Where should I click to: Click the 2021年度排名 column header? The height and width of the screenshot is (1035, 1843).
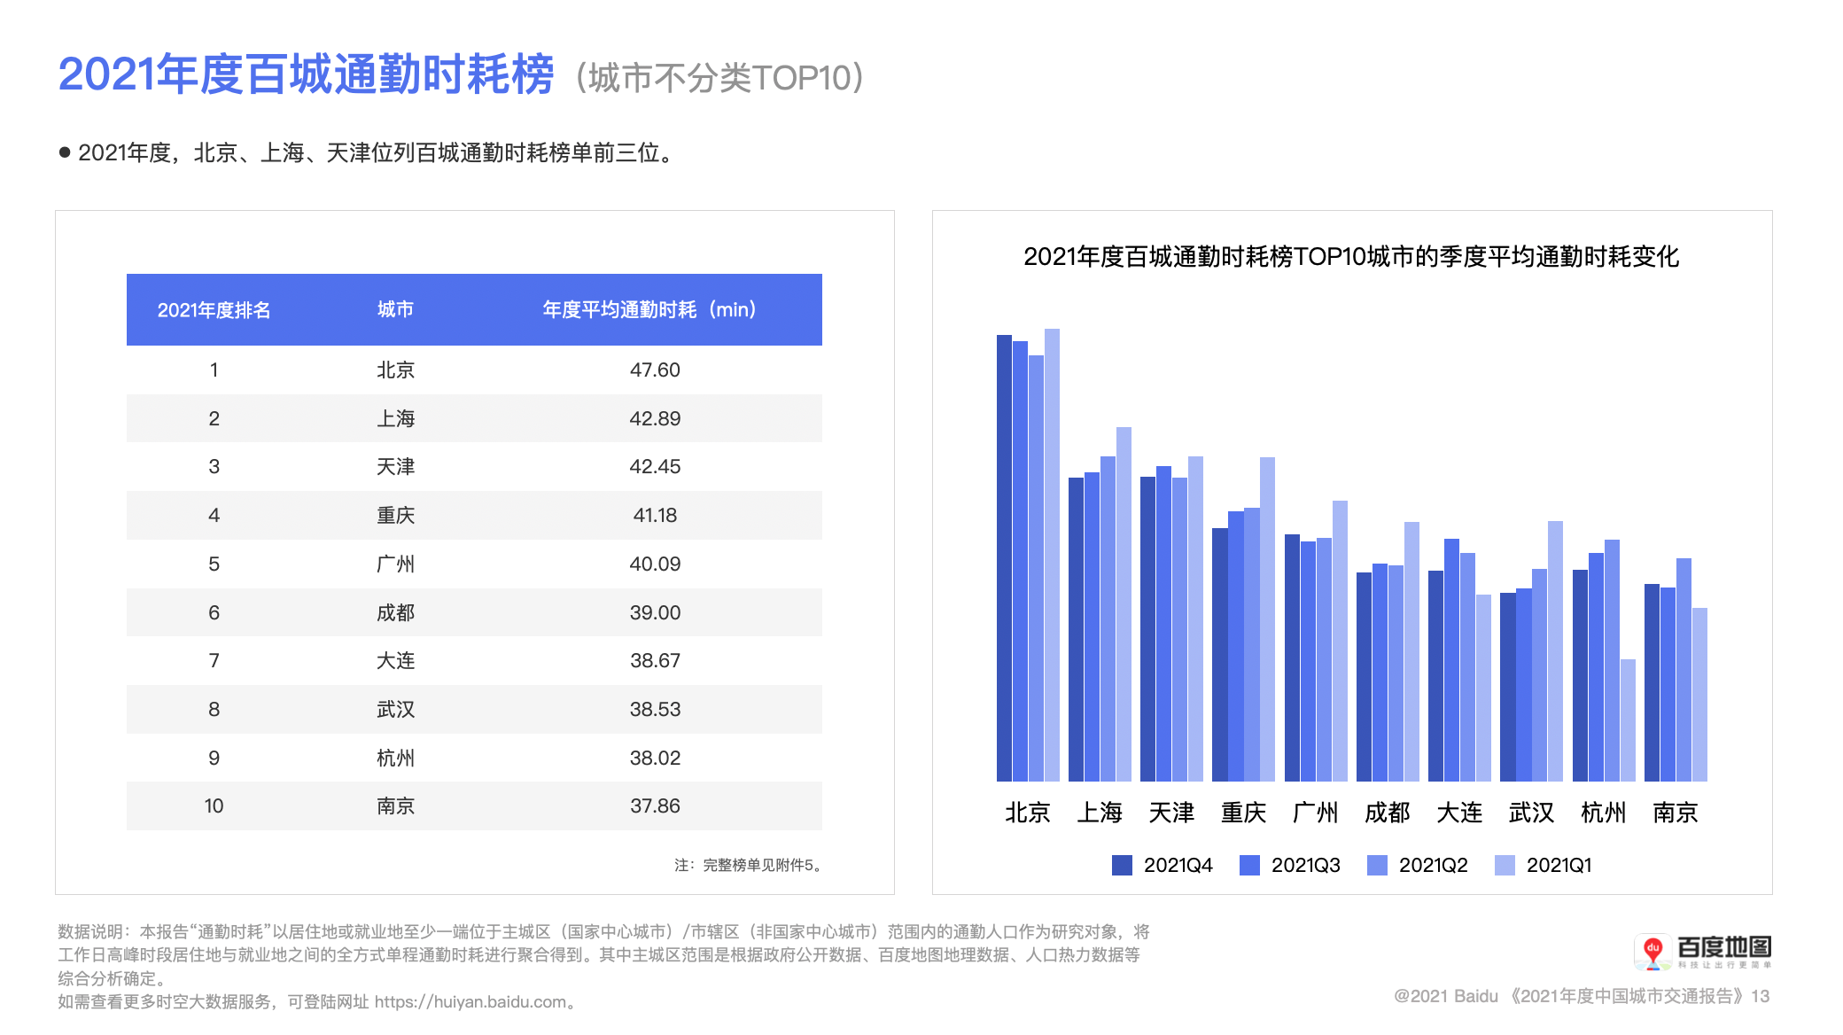214,309
